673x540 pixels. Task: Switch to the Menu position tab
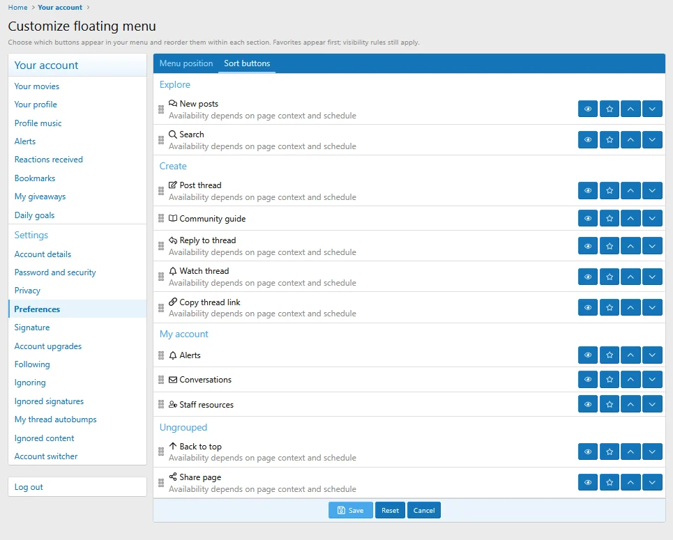pyautogui.click(x=186, y=63)
